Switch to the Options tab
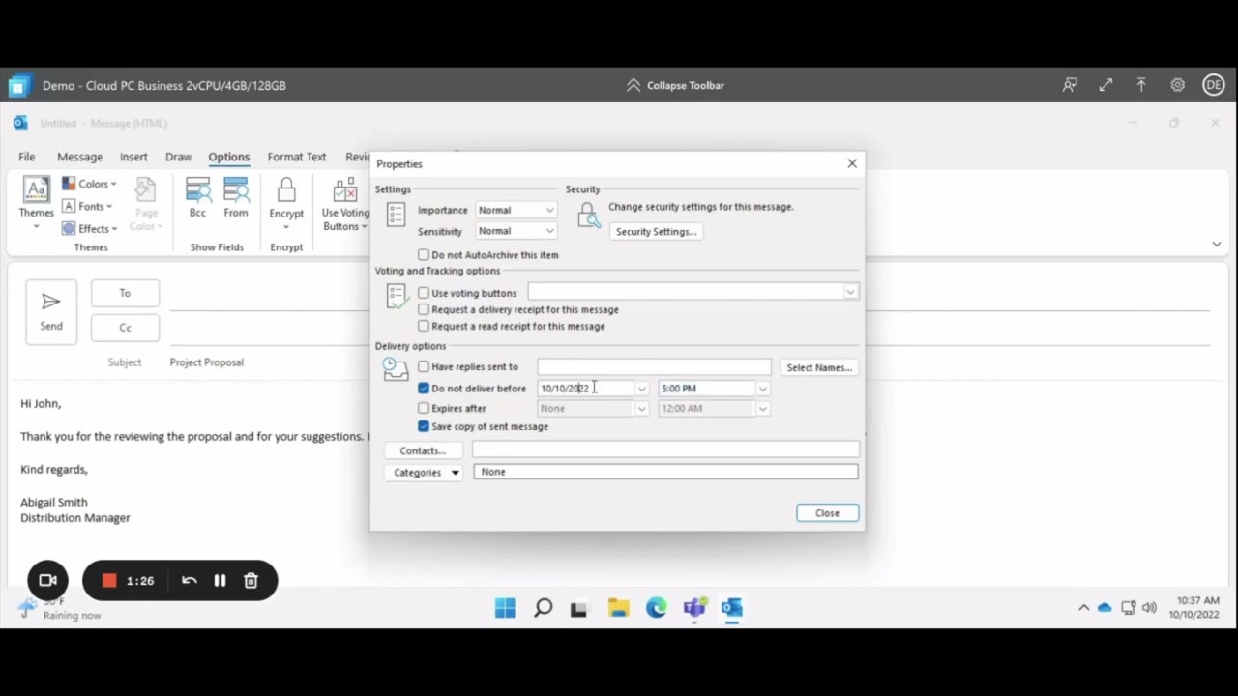Screen dimensions: 1238x696 point(228,157)
